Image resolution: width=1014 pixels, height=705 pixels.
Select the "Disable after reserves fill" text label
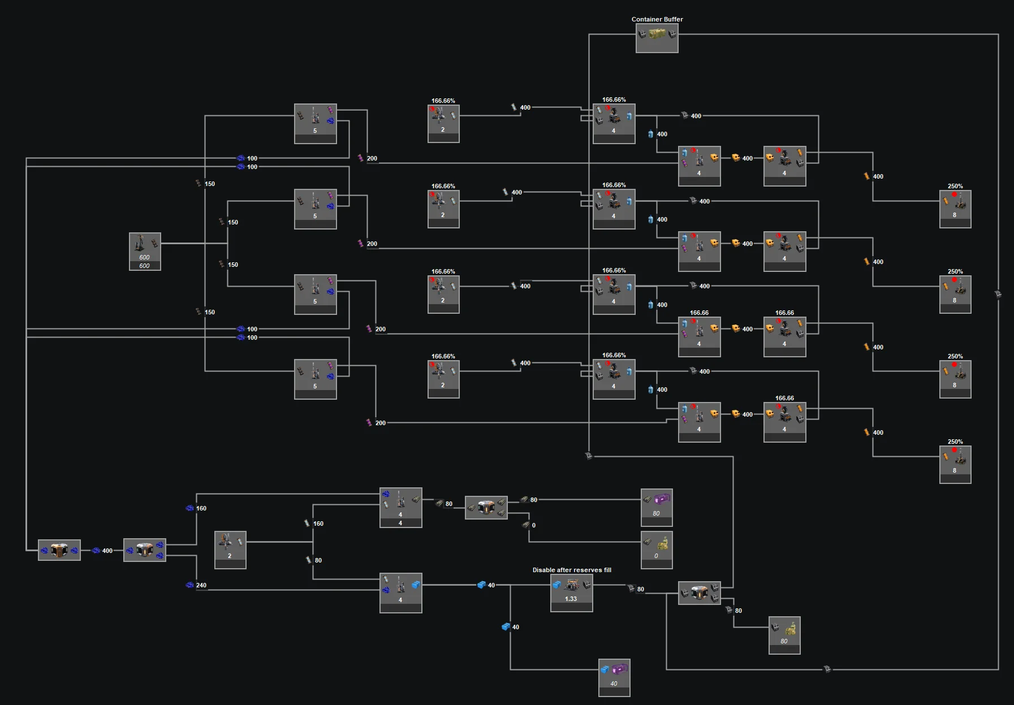point(571,570)
